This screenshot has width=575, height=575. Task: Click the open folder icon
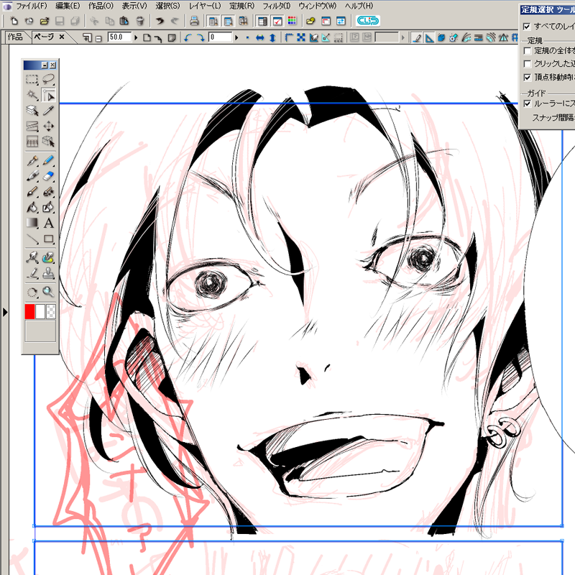pyautogui.click(x=45, y=21)
